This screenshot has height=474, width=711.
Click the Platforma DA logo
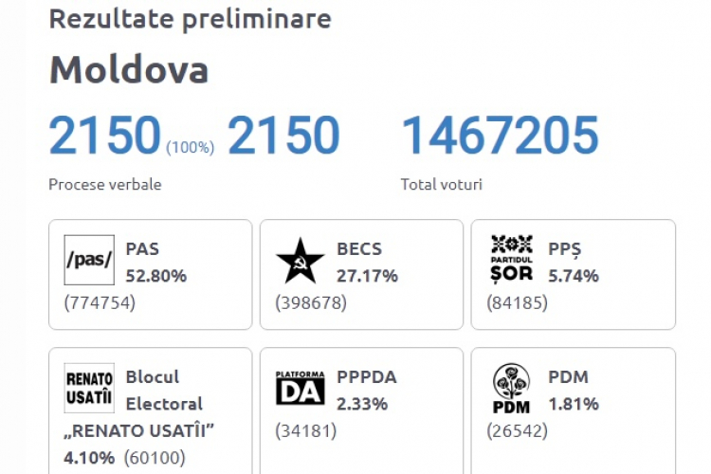click(301, 388)
